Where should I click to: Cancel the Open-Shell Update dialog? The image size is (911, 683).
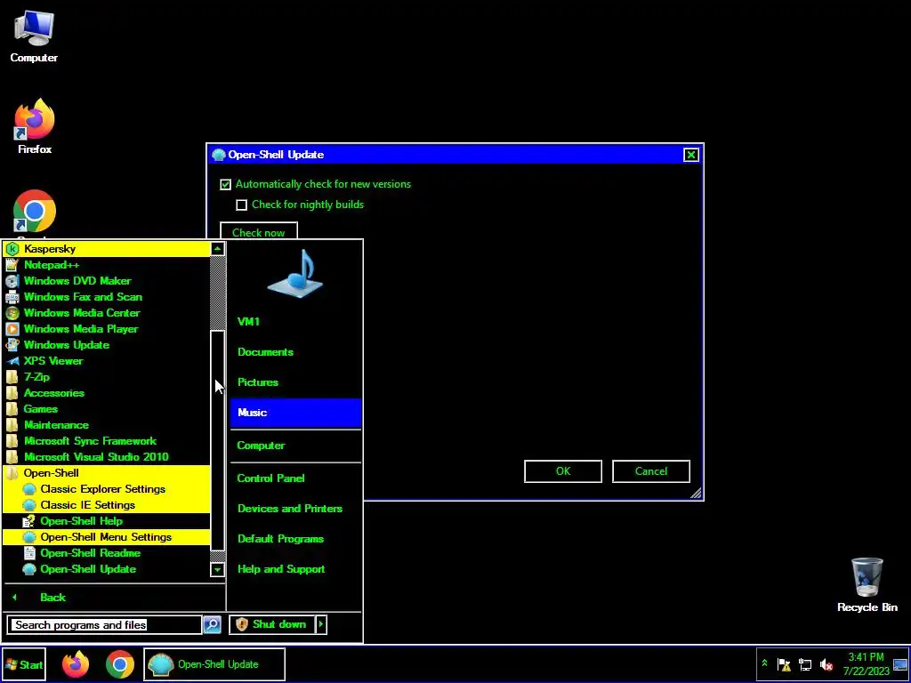pyautogui.click(x=650, y=471)
